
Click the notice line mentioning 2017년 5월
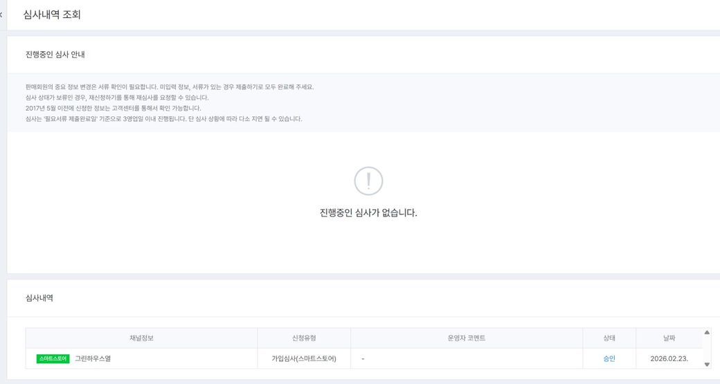(x=113, y=108)
